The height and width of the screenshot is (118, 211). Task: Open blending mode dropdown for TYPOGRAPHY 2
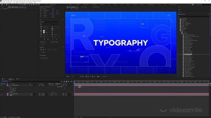click(32, 85)
